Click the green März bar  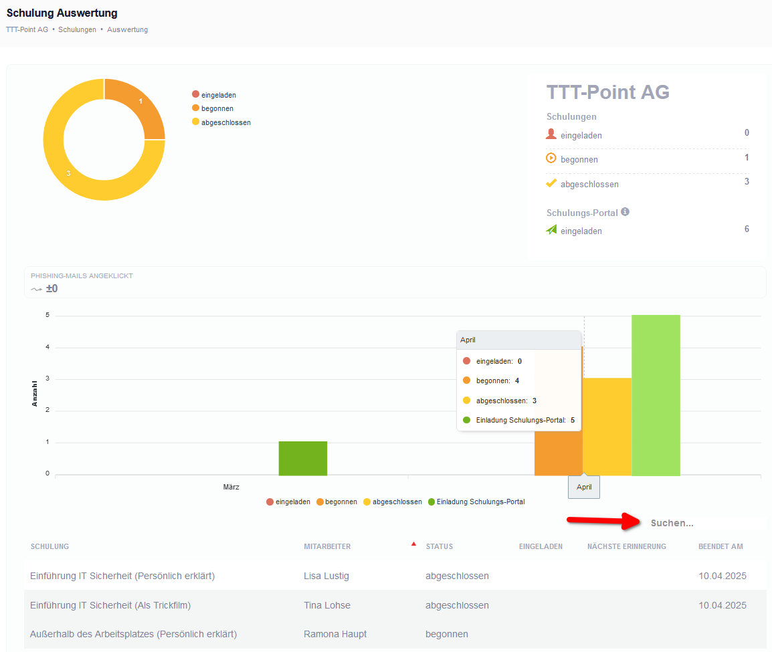303,458
